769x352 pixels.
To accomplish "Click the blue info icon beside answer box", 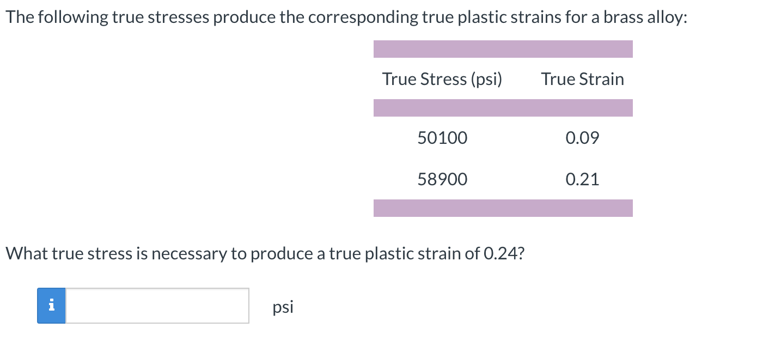I will 51,306.
